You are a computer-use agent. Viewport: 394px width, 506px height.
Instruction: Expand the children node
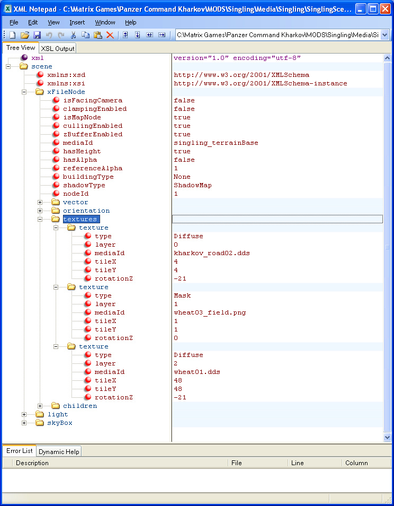click(x=40, y=406)
